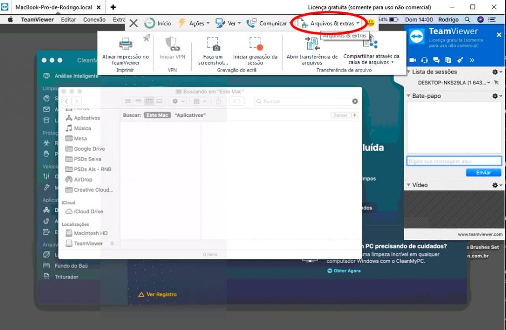Collapse the Lista de sessões section
The width and height of the screenshot is (506, 330).
coord(409,72)
